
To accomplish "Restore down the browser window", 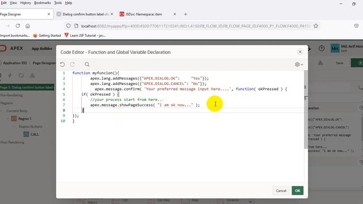I will [353, 4].
